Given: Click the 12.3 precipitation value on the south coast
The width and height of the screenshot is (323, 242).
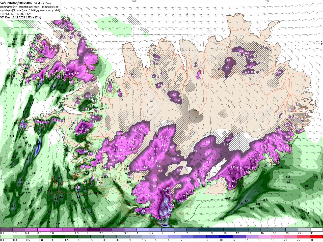Looking at the screenshot, I should pyautogui.click(x=165, y=225).
